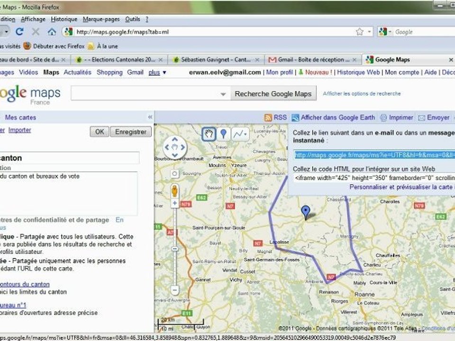Switch to Elections Cantonales tab
The width and height of the screenshot is (455, 341).
(x=119, y=60)
